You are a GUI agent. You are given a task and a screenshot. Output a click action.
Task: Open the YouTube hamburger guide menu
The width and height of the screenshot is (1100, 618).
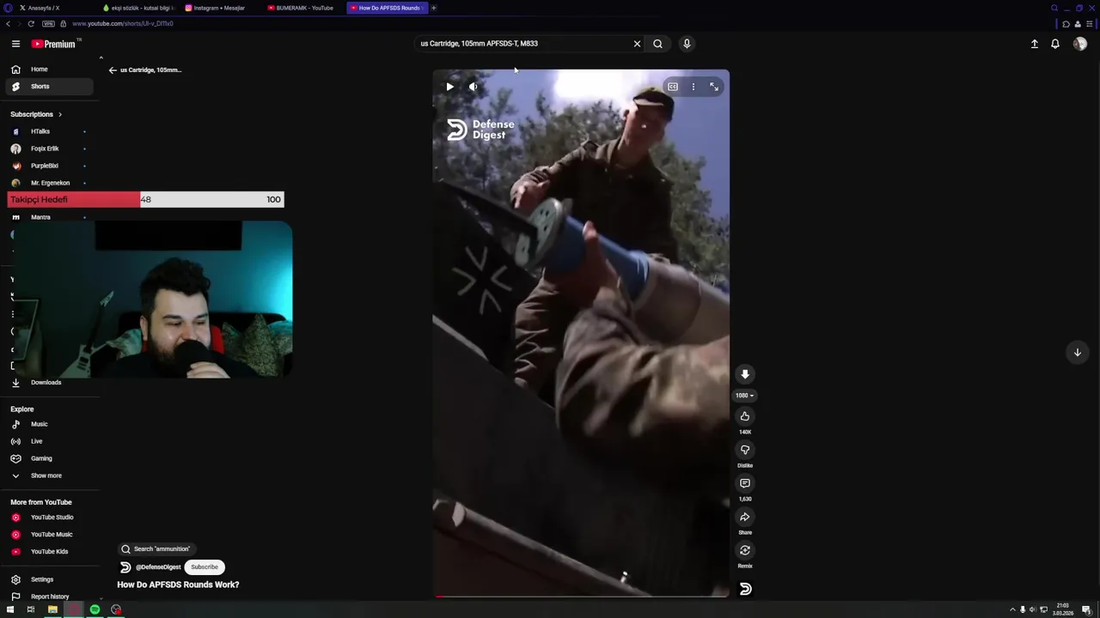point(15,44)
